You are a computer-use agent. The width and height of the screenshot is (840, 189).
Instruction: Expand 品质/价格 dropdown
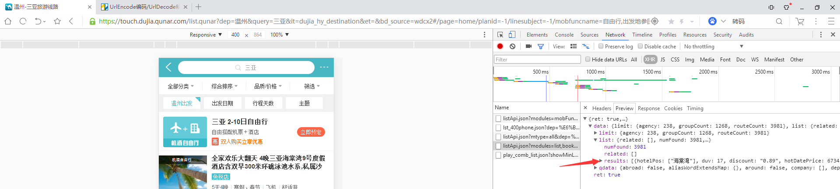268,86
